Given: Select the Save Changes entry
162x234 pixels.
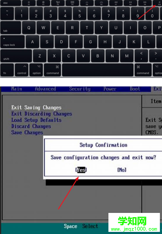Looking at the screenshot, I should point(27,132).
